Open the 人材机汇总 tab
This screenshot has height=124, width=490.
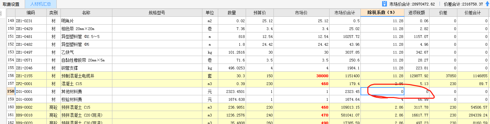click(x=41, y=4)
